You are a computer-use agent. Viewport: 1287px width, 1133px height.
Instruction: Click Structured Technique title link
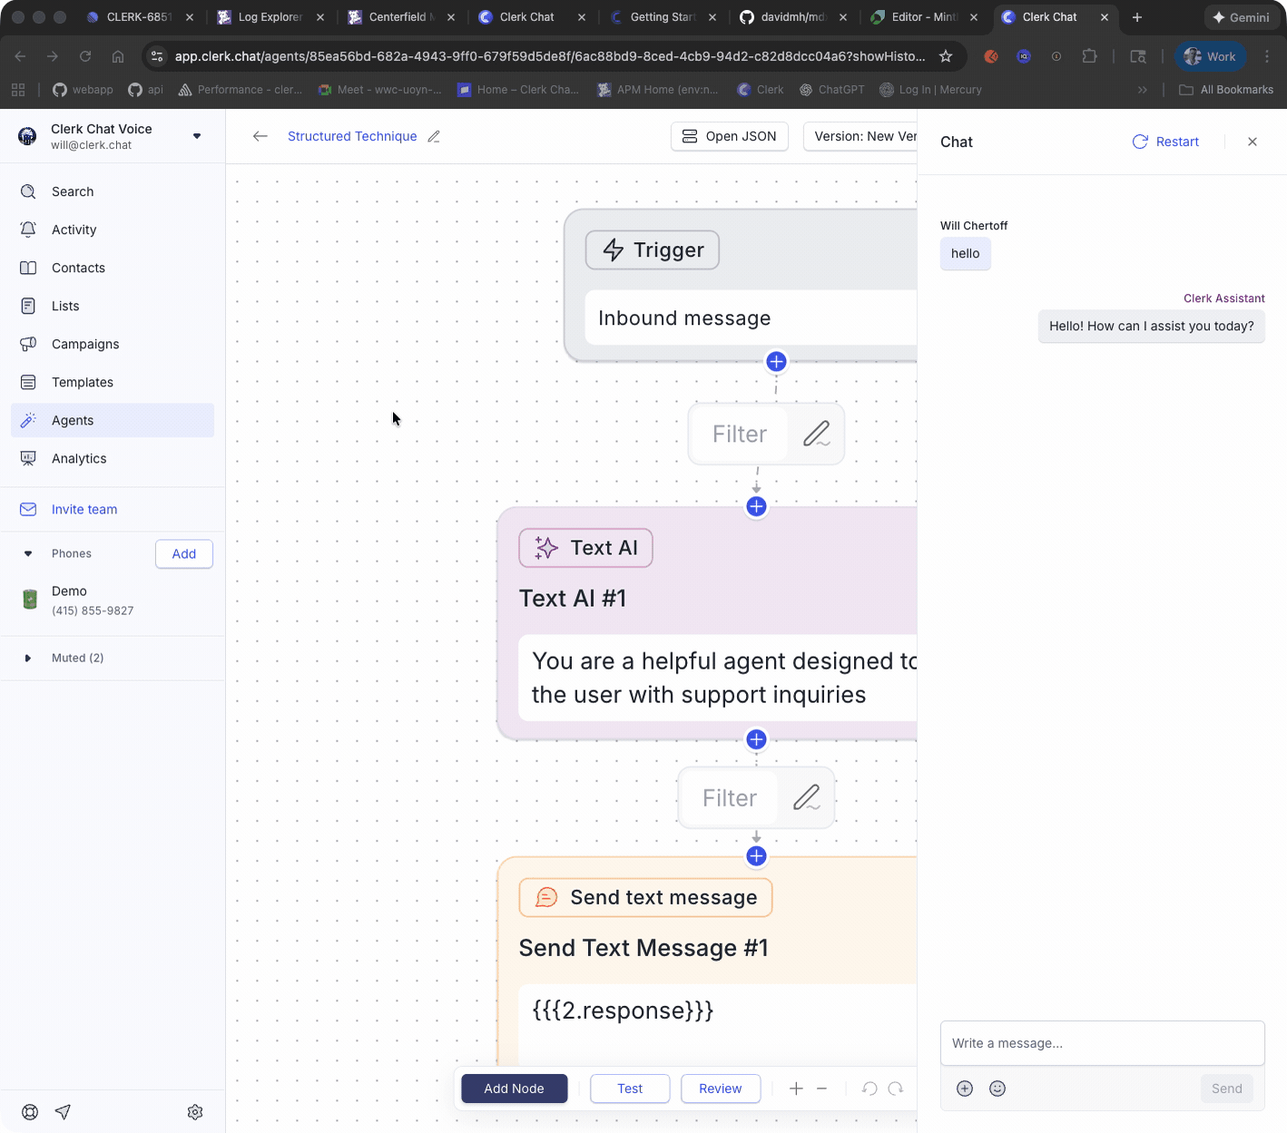pyautogui.click(x=352, y=136)
